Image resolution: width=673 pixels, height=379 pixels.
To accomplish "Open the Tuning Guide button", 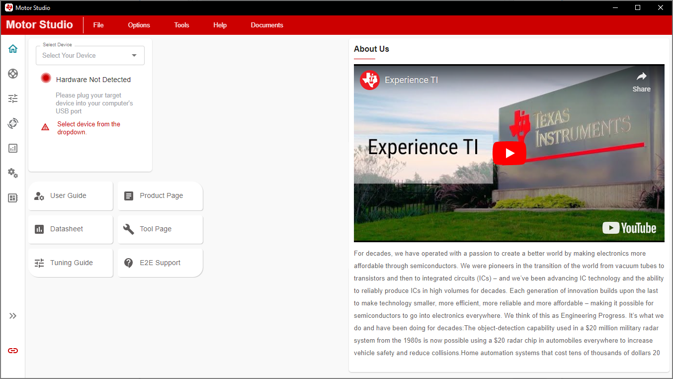I will (x=71, y=263).
